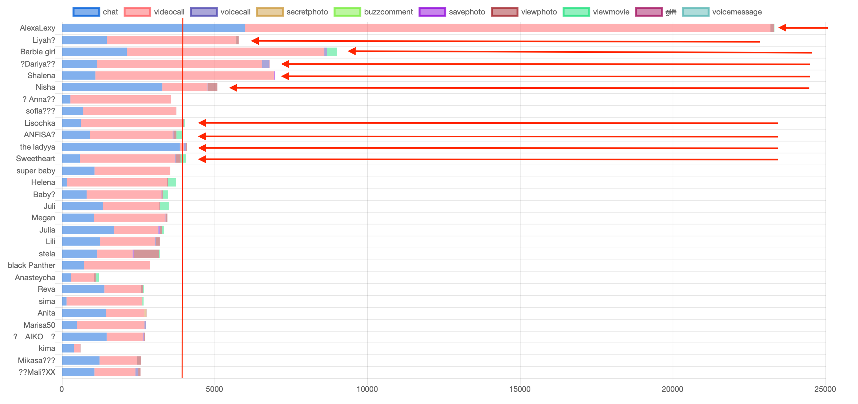Viewport: 858px width, 404px height.
Task: Click the sofia??? row label
Action: (40, 111)
